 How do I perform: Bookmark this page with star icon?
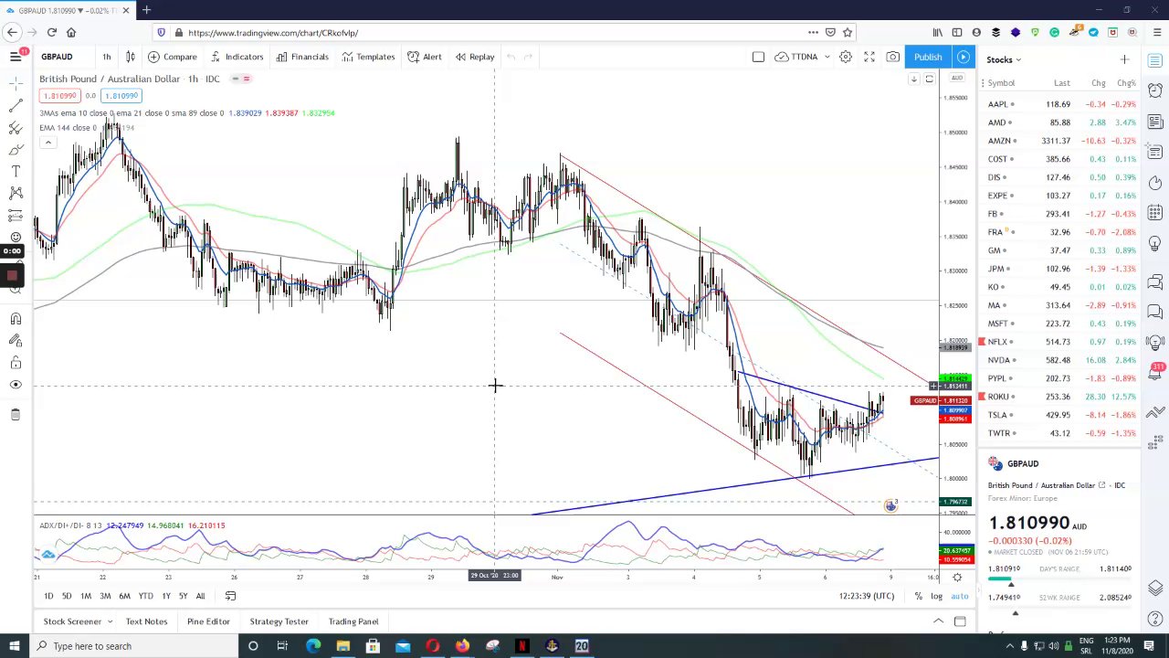coord(847,32)
